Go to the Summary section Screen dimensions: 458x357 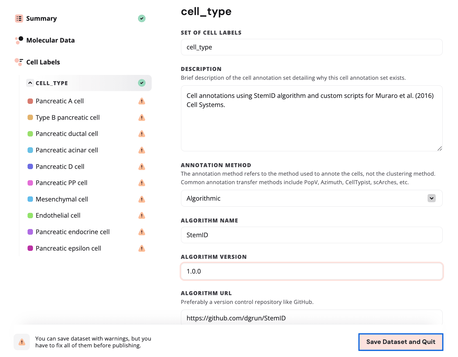41,18
